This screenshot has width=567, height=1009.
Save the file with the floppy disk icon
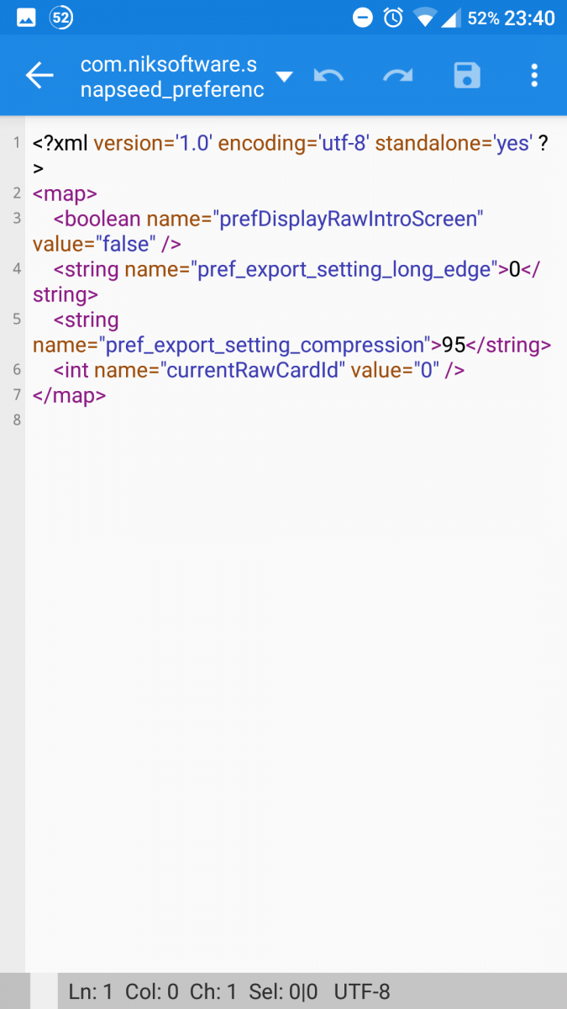coord(466,76)
